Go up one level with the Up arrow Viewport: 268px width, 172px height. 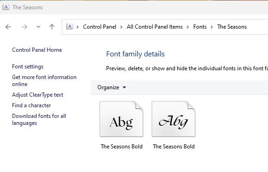tap(52, 27)
